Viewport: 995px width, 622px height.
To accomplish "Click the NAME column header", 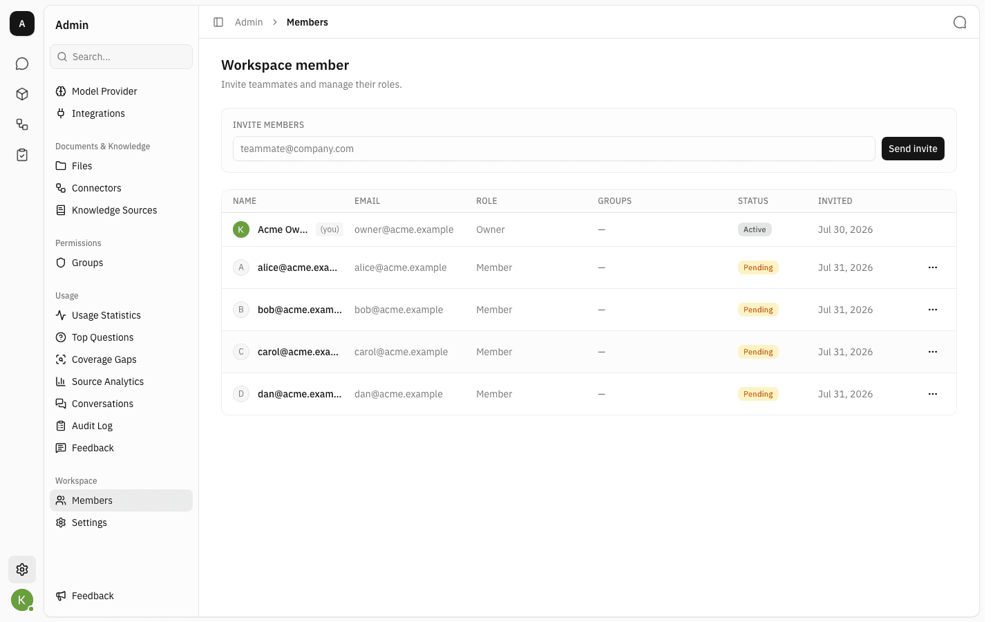I will click(x=245, y=201).
